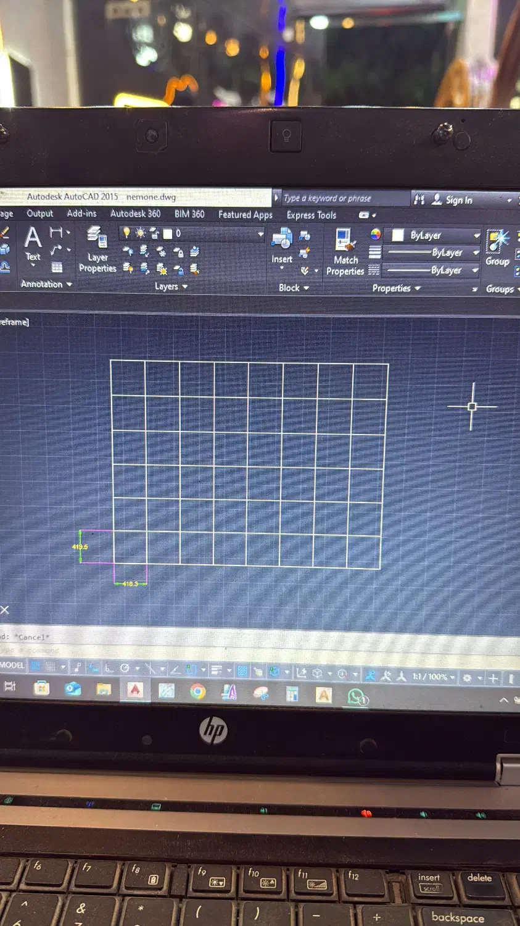The height and width of the screenshot is (926, 520).
Task: Insert a Table from the Annotation panel
Action: click(x=57, y=267)
